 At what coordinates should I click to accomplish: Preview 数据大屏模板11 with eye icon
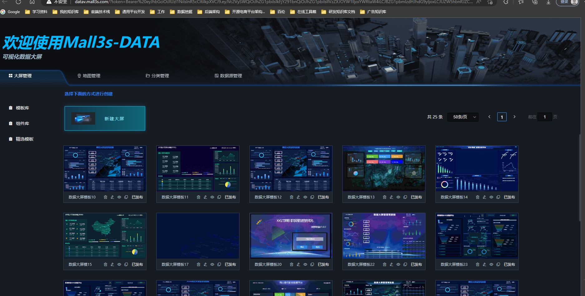[x=212, y=197]
